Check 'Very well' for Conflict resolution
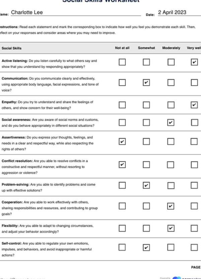This screenshot has height=279, width=201. click(x=194, y=165)
